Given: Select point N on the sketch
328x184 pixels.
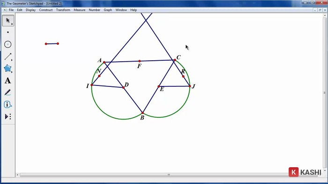Looking at the screenshot, I should [99, 76].
